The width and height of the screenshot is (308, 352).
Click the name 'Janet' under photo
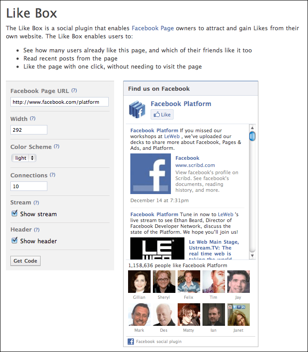(x=238, y=330)
